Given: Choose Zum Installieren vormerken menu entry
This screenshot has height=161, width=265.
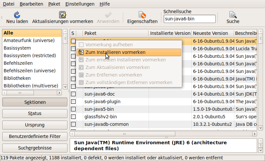Looking at the screenshot, I should click(x=129, y=52).
